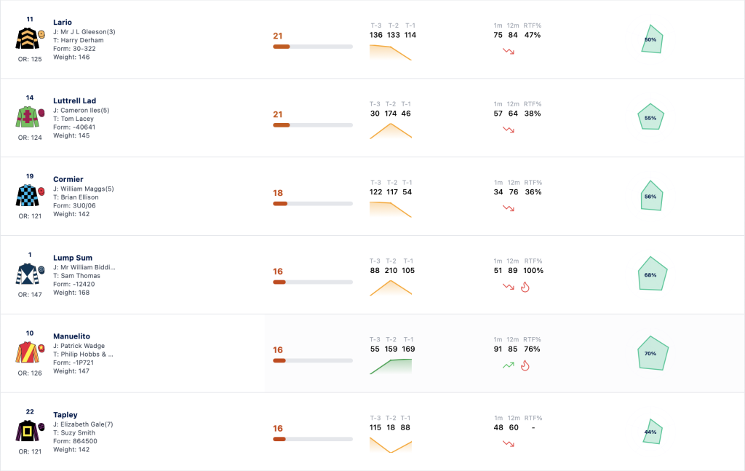The image size is (745, 471).
Task: Click Lump Sum's striped jockey silks icon
Action: pyautogui.click(x=27, y=274)
